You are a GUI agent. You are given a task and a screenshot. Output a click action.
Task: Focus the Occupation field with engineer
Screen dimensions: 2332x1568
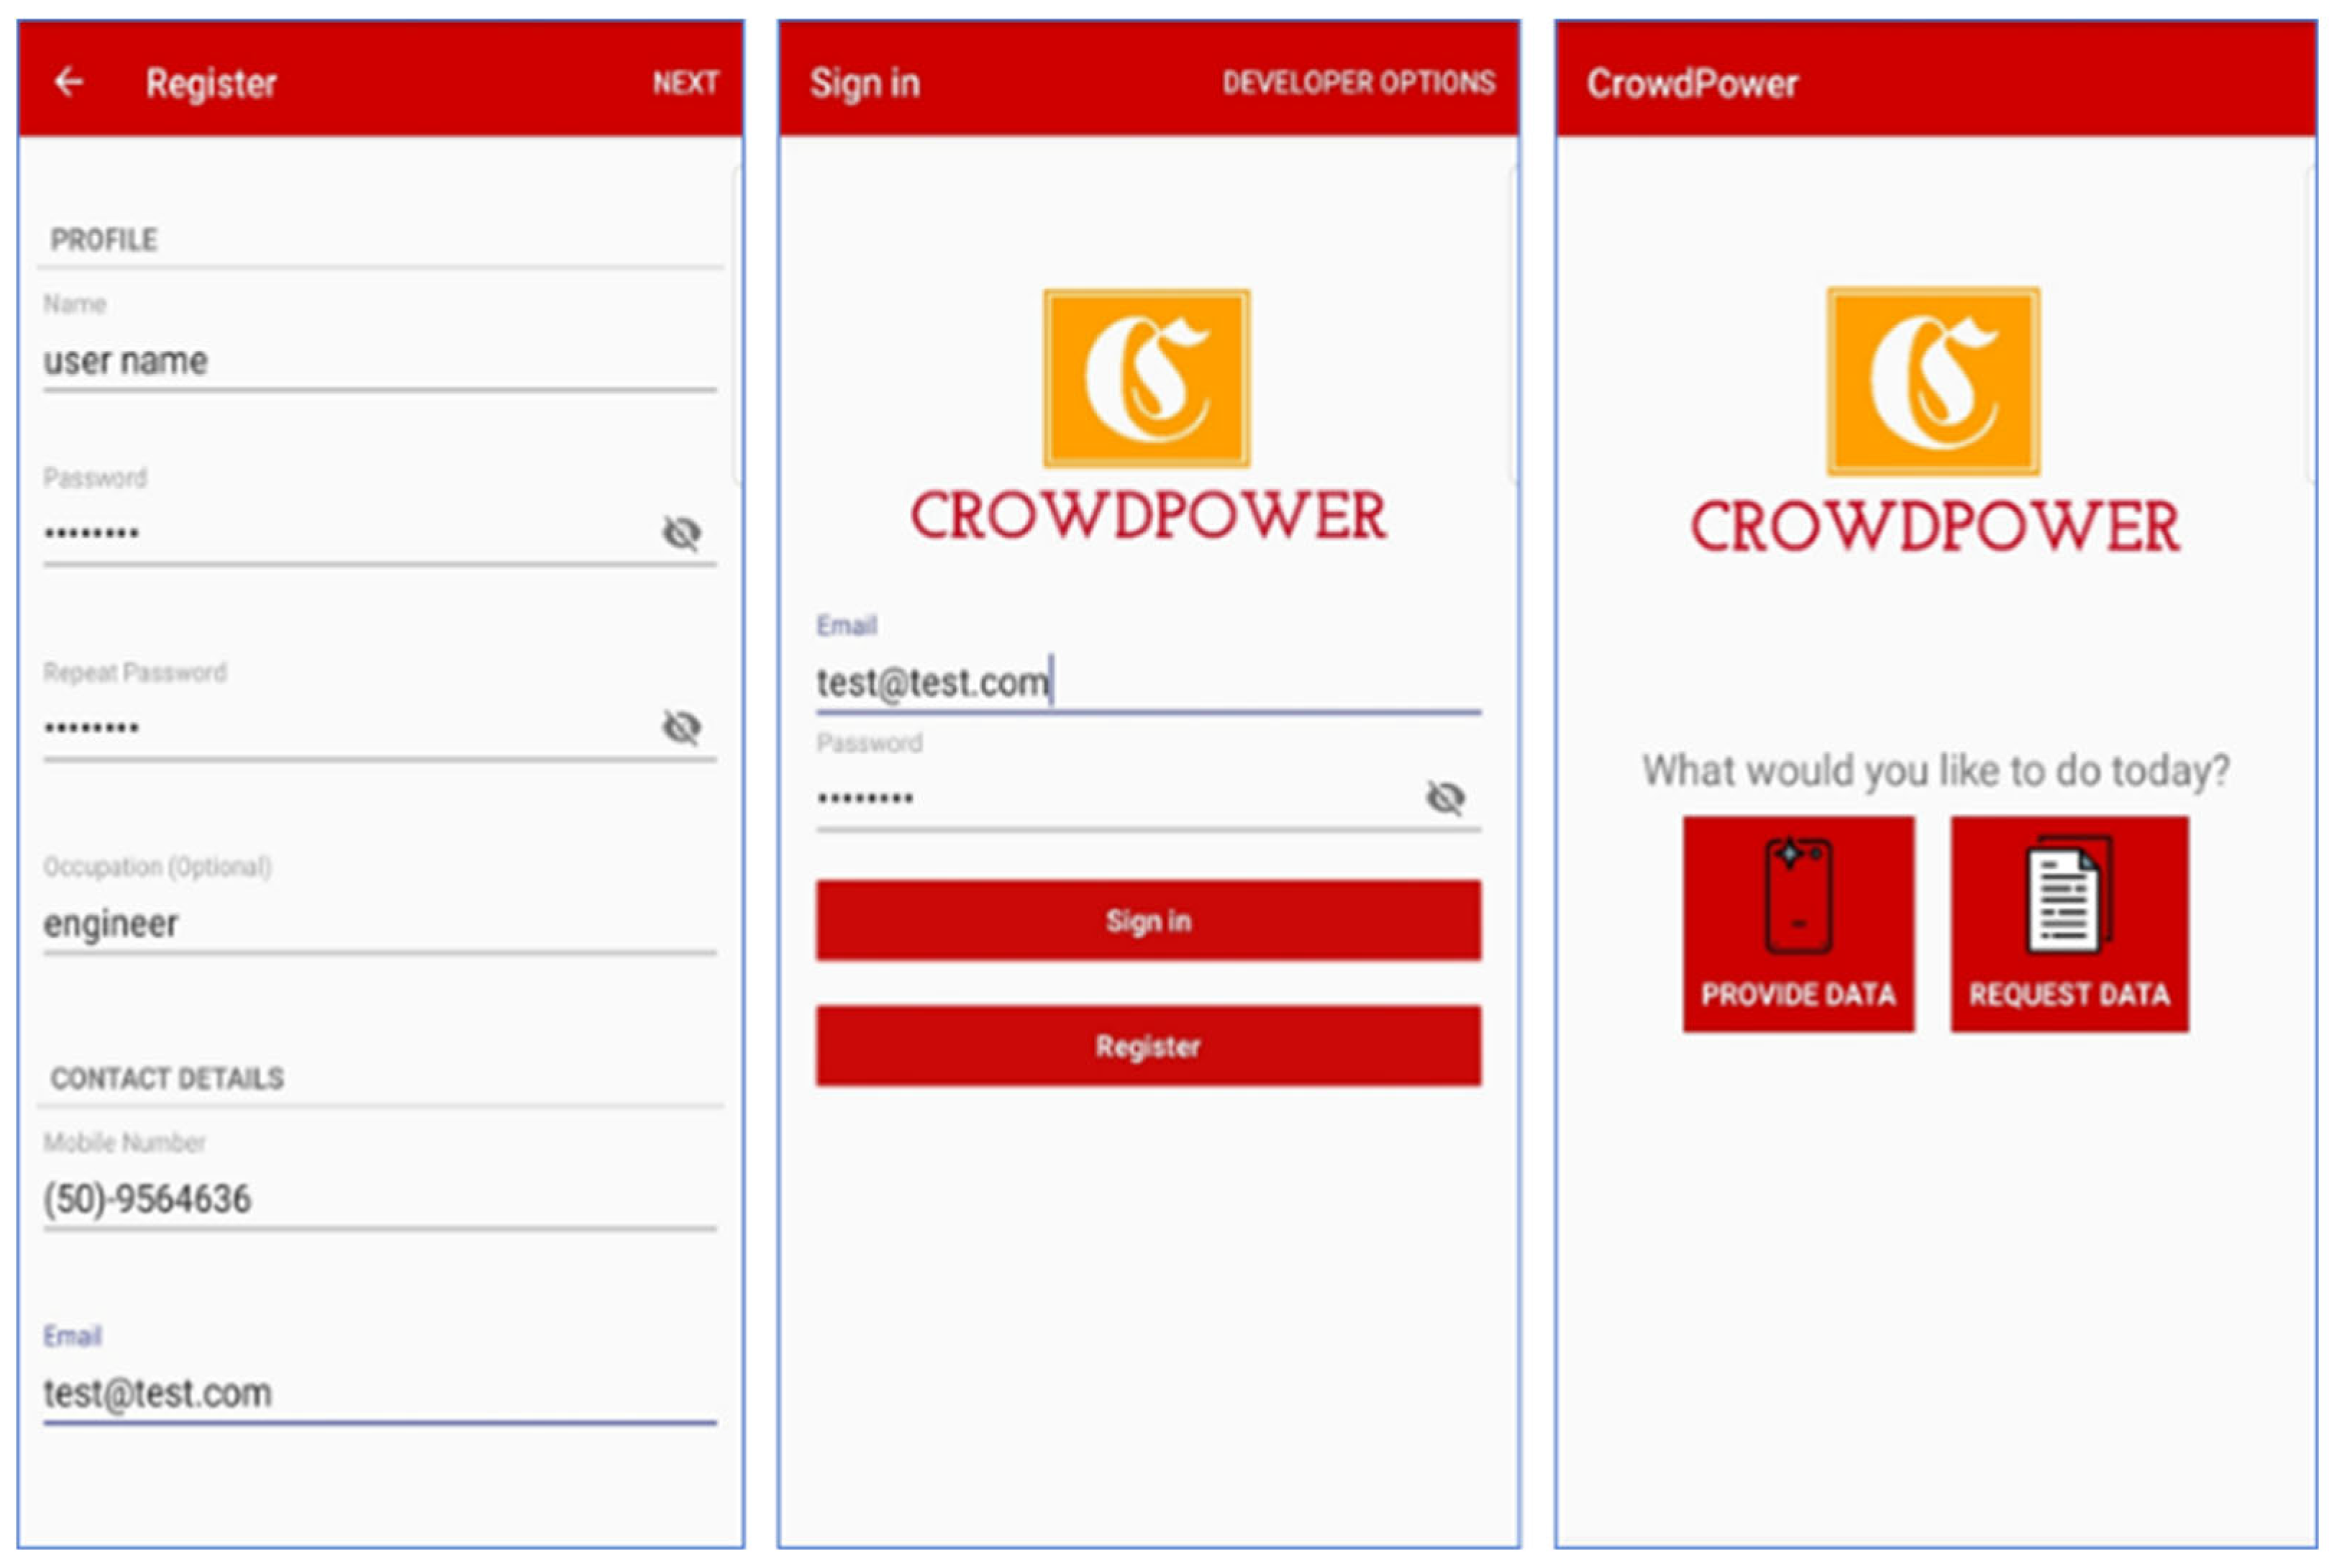coord(378,923)
